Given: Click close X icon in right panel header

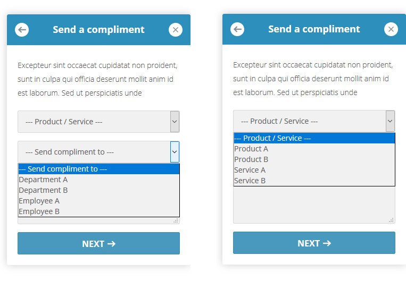Looking at the screenshot, I should 391,29.
